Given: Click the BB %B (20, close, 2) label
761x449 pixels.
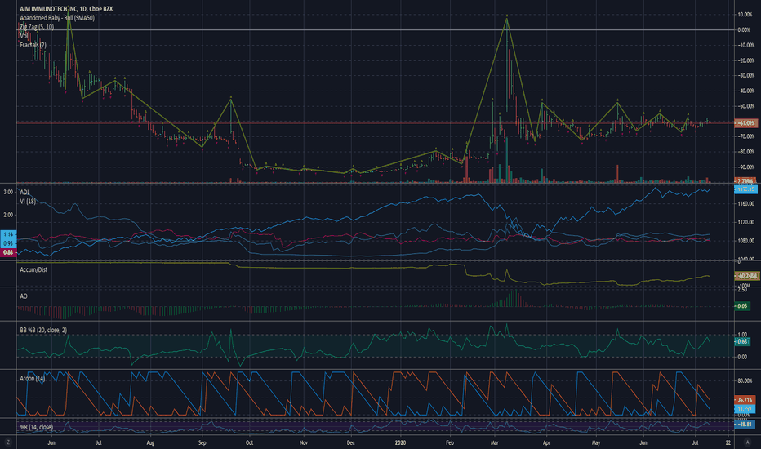Looking at the screenshot, I should click(x=43, y=330).
